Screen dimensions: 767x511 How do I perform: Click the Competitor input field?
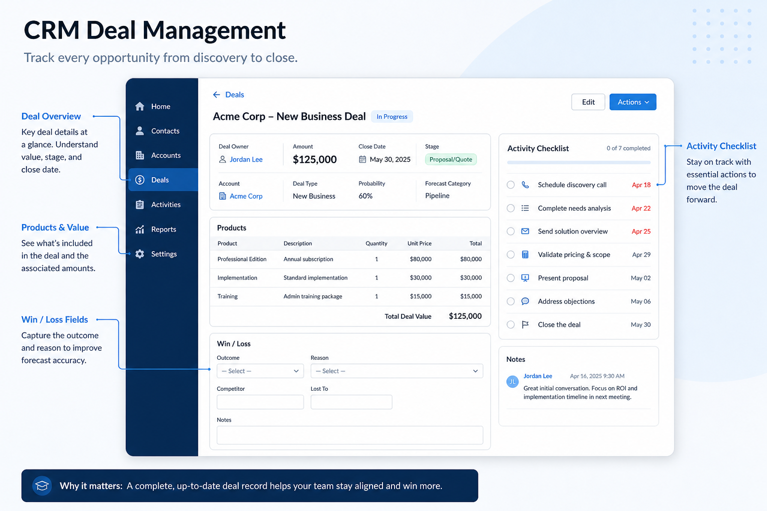pos(260,402)
